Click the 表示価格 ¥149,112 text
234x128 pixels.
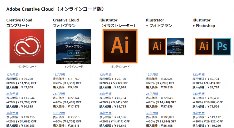(x=207, y=117)
